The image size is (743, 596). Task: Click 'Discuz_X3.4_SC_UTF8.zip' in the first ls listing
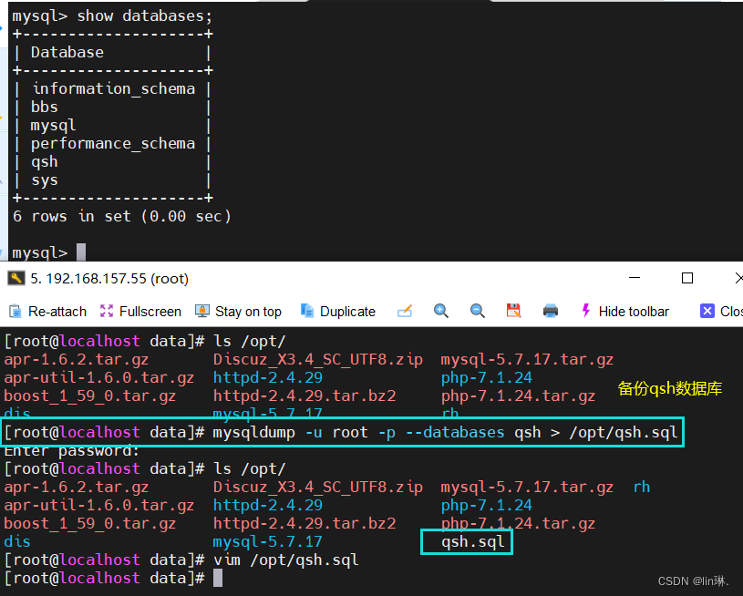tap(318, 360)
